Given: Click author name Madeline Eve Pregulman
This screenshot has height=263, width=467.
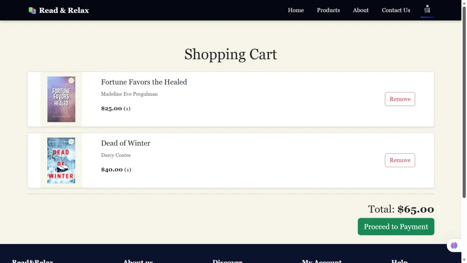Looking at the screenshot, I should [x=129, y=94].
